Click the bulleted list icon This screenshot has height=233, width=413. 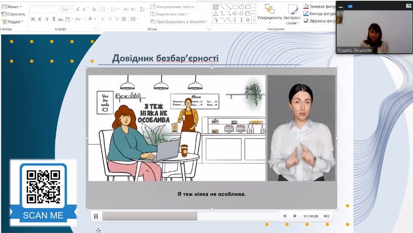[103, 9]
